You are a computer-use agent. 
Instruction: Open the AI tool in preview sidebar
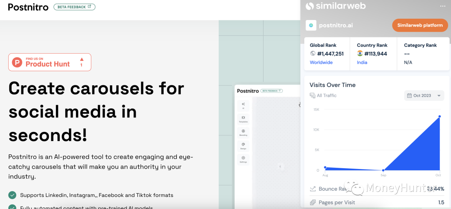click(x=243, y=105)
